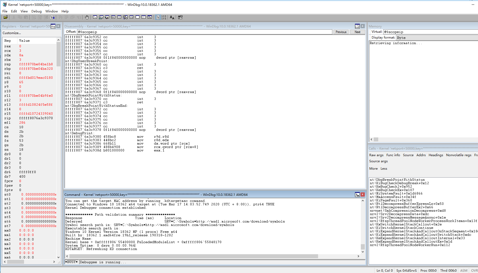Screen dimensions: 478x273
Task: Open the Edit menu
Action: point(14,11)
